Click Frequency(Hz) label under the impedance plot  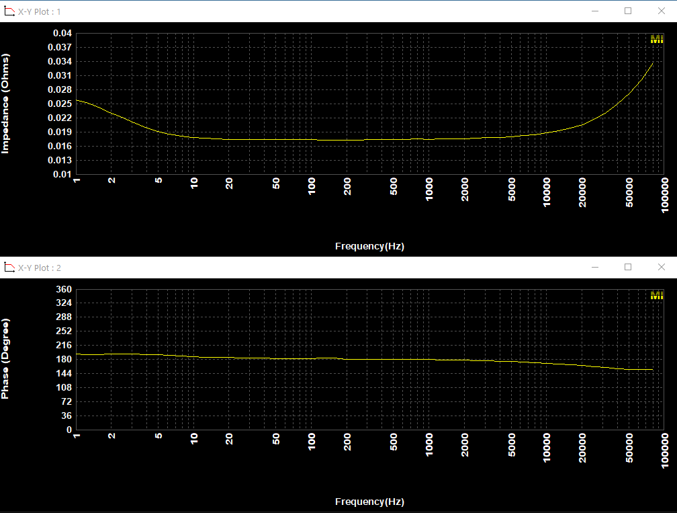[369, 246]
